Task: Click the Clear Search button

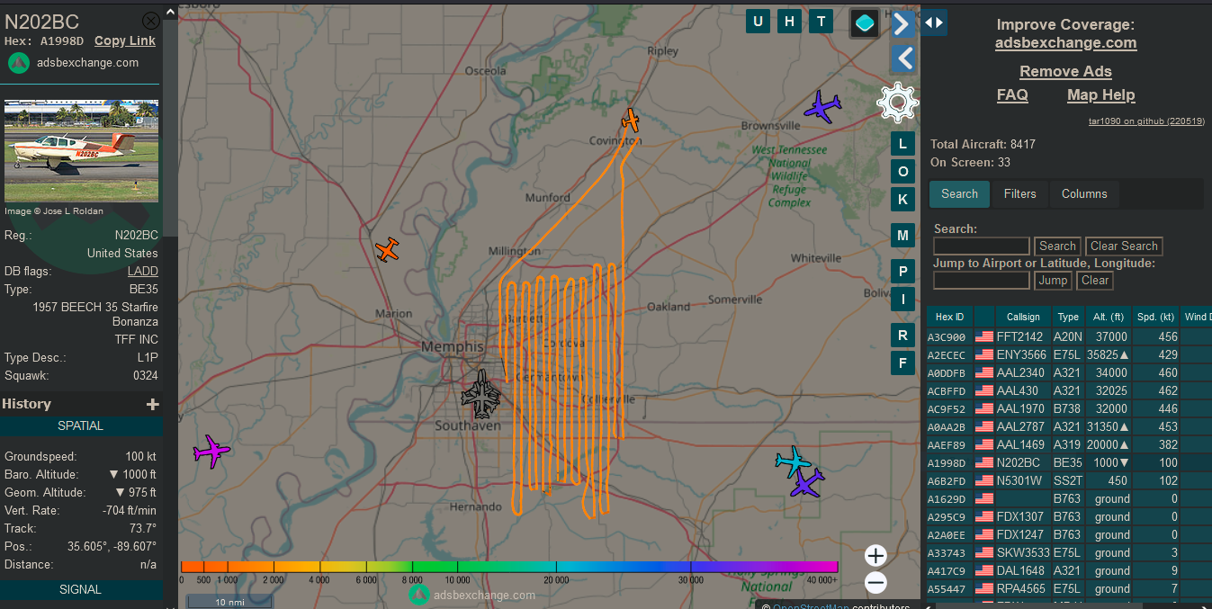Action: pos(1124,246)
